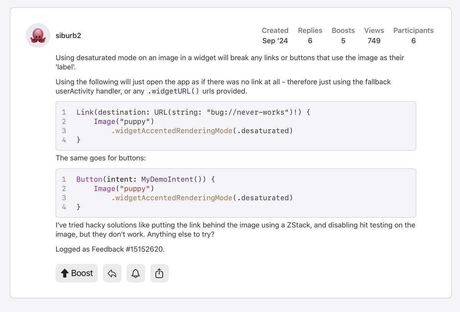Viewport: 460px width, 312px height.
Task: Click the first .widgetAccentedRenderingMode line
Action: pyautogui.click(x=202, y=131)
